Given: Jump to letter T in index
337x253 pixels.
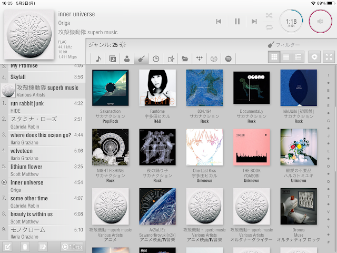Looking at the screenshot, I should (x=328, y=197).
